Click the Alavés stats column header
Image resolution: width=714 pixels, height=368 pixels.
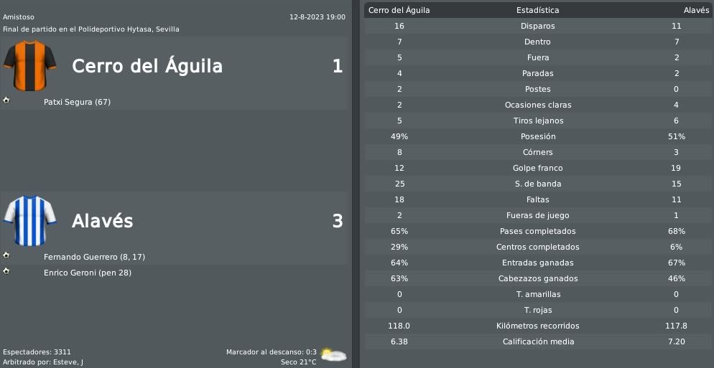coord(696,10)
